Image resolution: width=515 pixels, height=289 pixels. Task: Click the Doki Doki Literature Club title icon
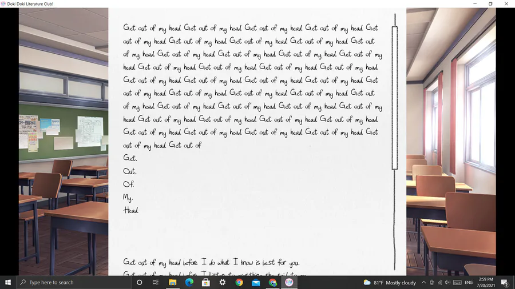(x=3, y=3)
